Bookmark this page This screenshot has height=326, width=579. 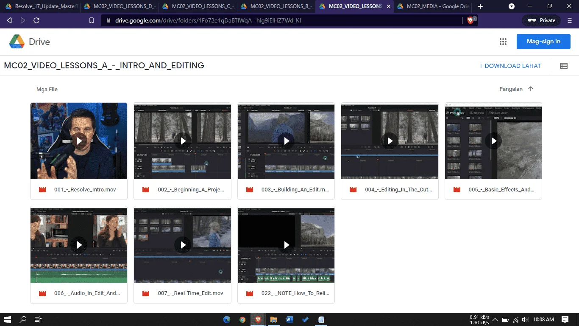pyautogui.click(x=92, y=20)
